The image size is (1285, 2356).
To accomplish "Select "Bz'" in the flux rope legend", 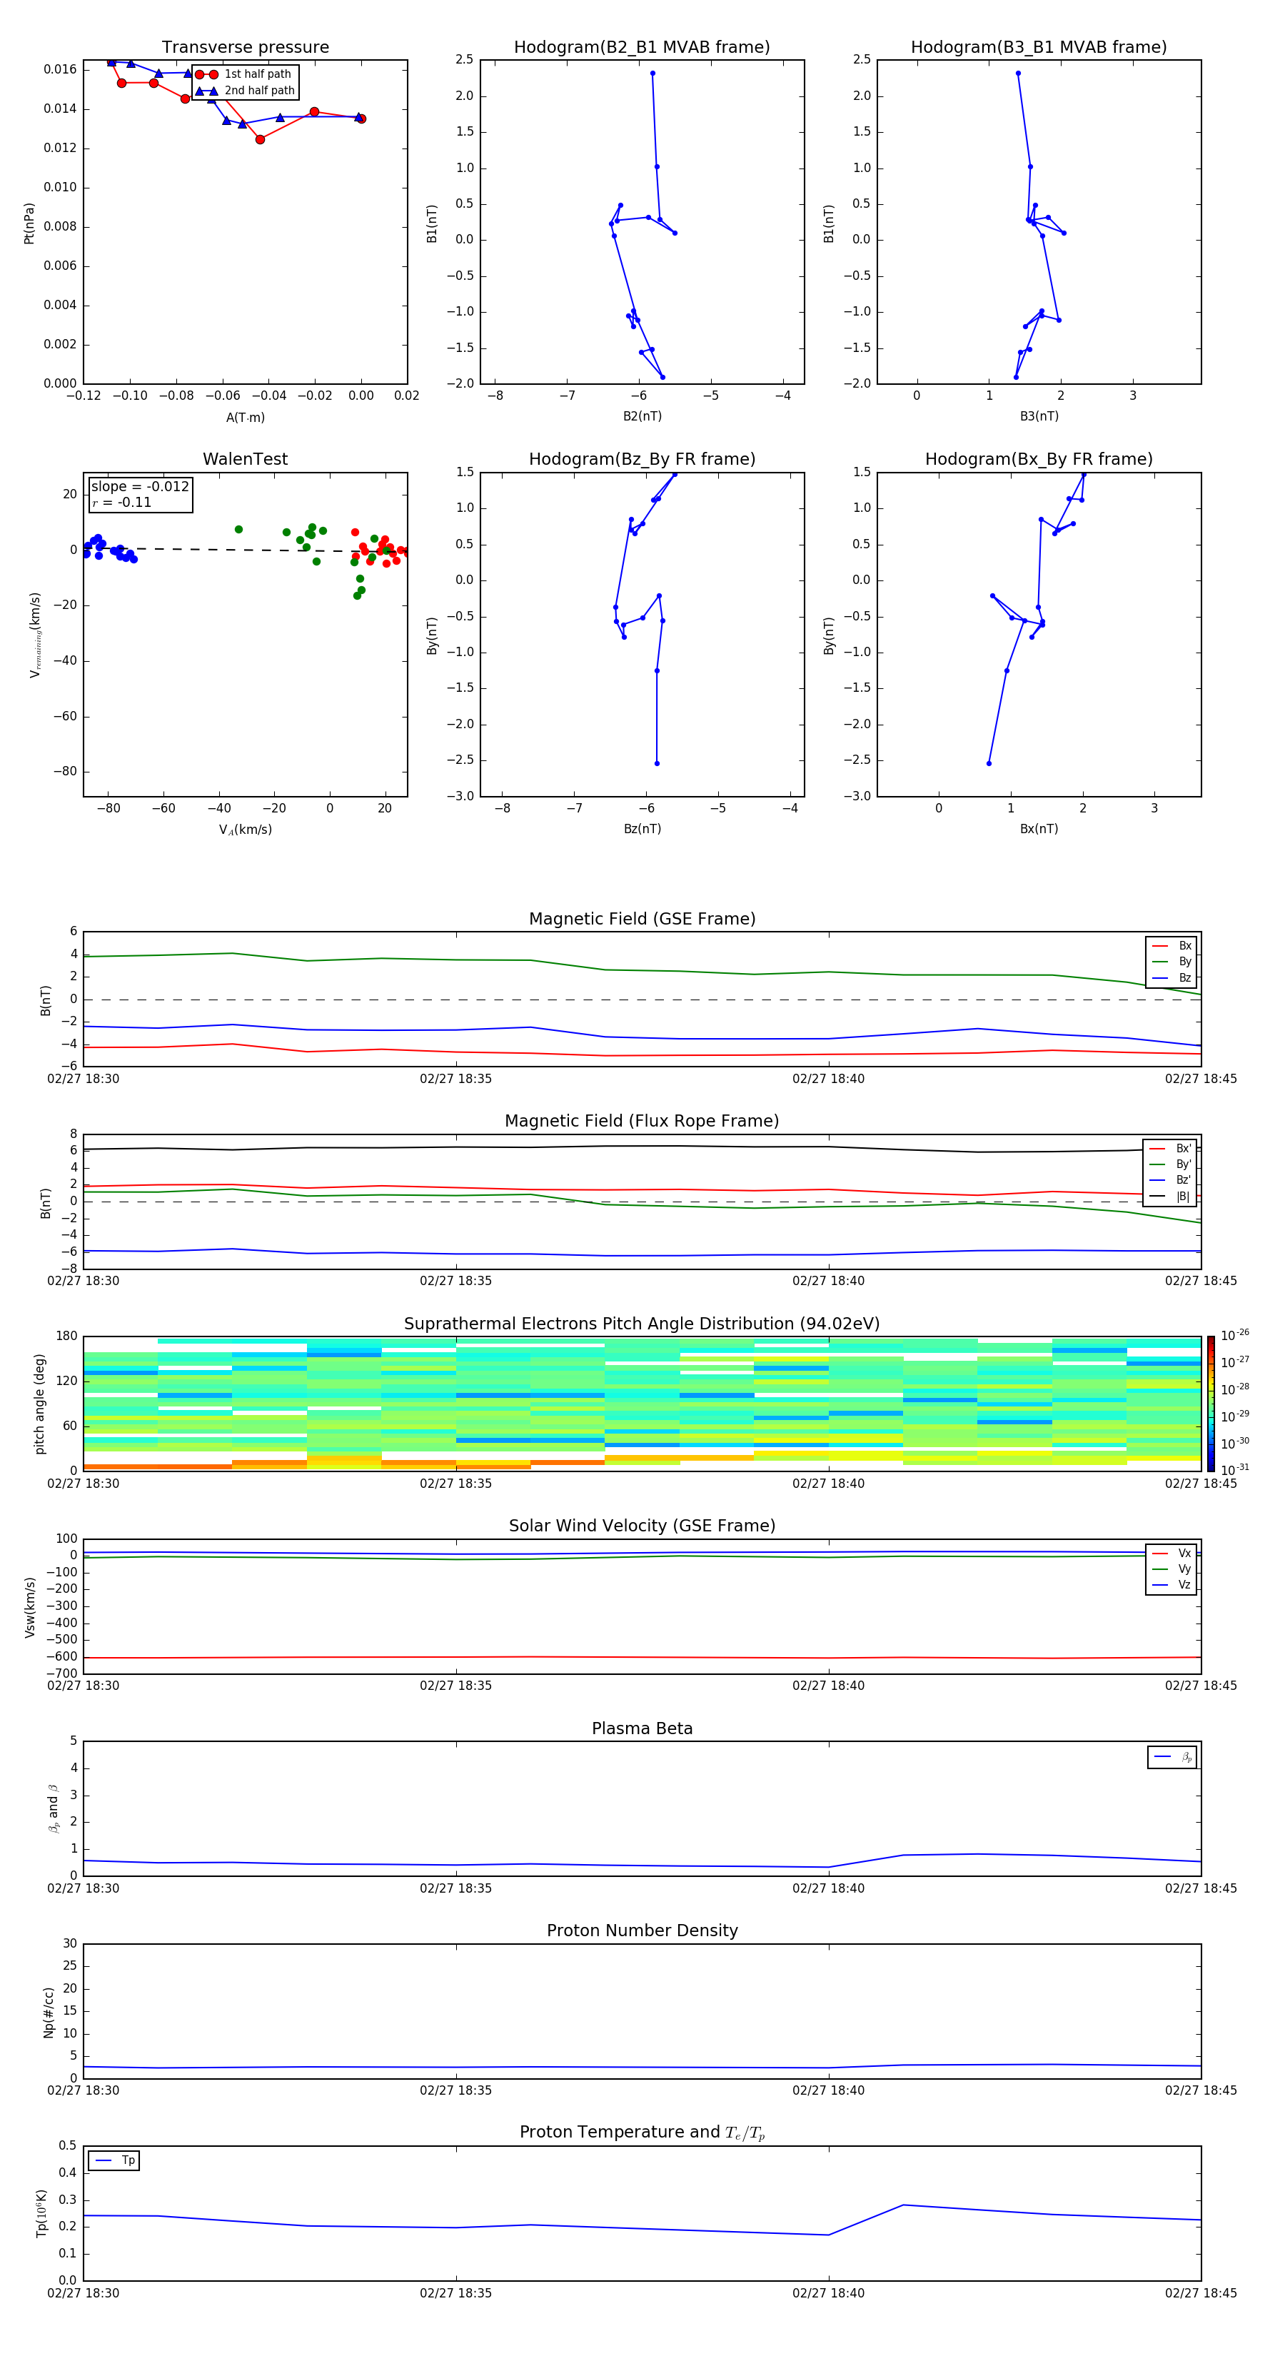I will pos(1170,1180).
